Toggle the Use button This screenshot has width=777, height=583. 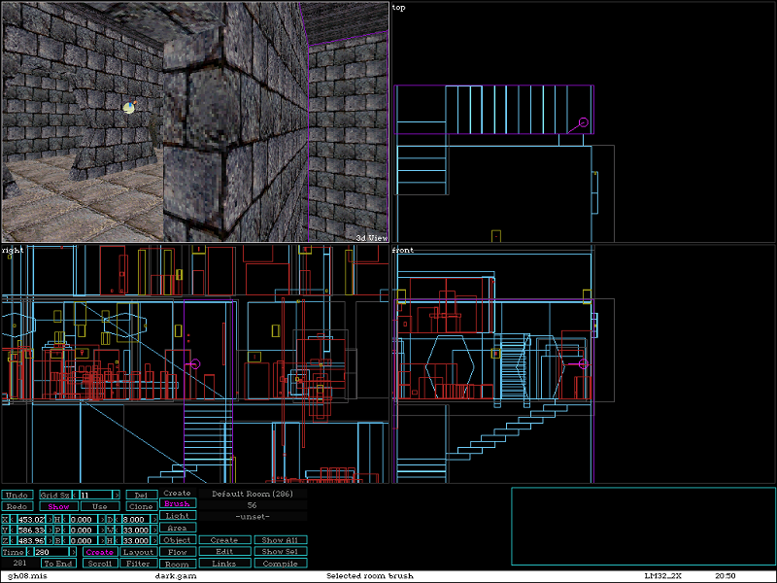coord(100,506)
